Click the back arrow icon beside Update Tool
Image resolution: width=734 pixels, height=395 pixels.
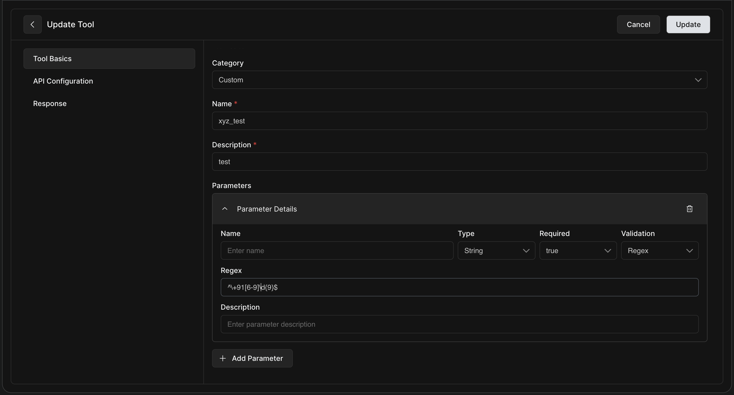pos(32,24)
